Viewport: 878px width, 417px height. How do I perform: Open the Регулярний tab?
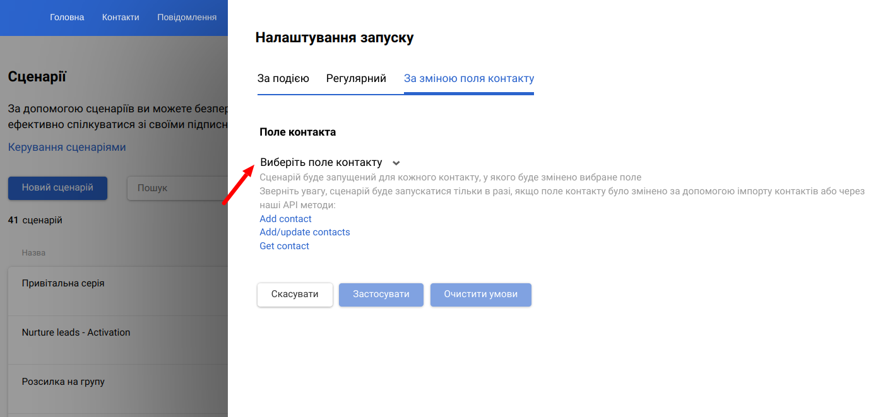pyautogui.click(x=356, y=79)
